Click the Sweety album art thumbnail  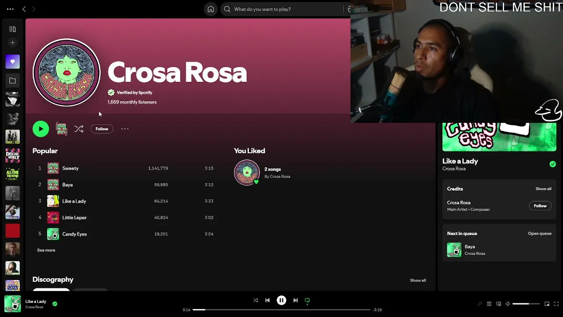pos(53,168)
